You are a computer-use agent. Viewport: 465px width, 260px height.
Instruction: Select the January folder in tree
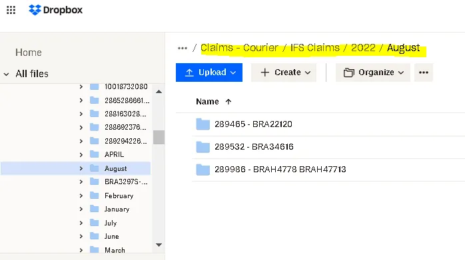[x=117, y=209]
